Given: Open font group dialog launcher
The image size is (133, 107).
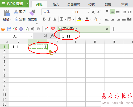Looking at the screenshot, I should pyautogui.click(x=100, y=24).
